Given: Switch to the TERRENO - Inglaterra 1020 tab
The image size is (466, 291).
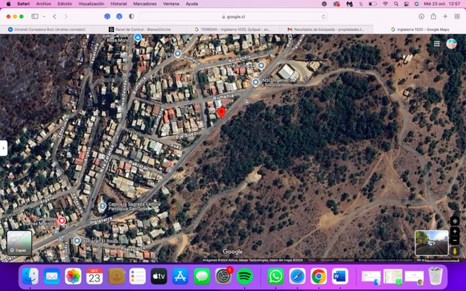Looking at the screenshot, I should pyautogui.click(x=233, y=29).
